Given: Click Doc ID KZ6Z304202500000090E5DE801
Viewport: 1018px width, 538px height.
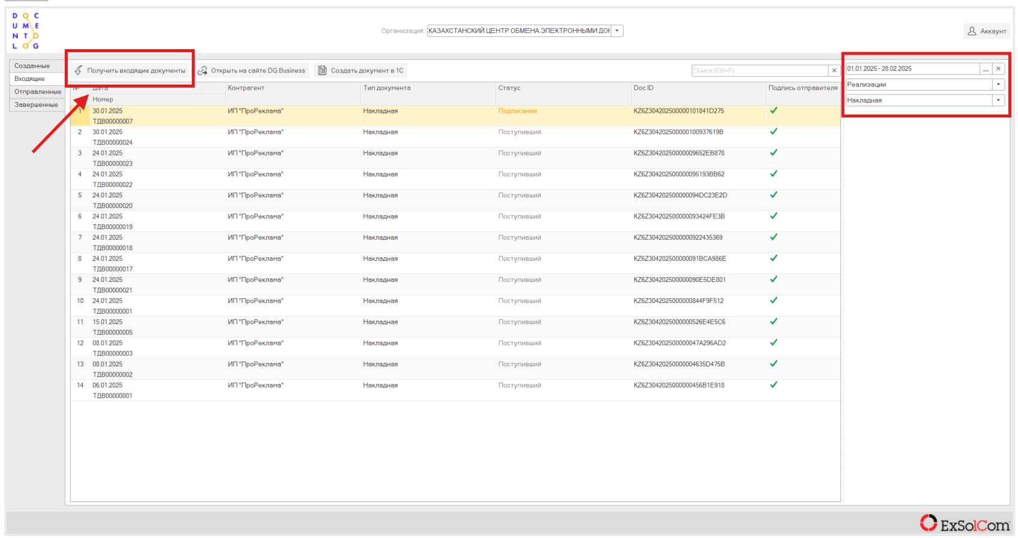Looking at the screenshot, I should click(x=680, y=279).
